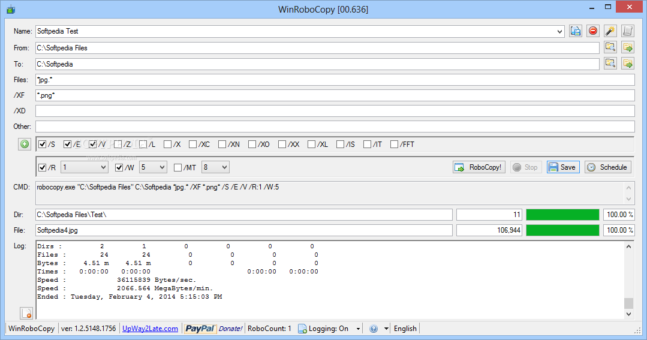
Task: Open the /W wait seconds dropdown
Action: pyautogui.click(x=162, y=167)
